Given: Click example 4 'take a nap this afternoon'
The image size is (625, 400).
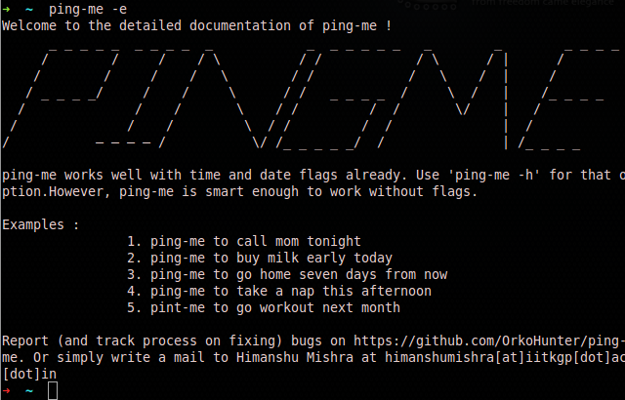Looking at the screenshot, I should coord(279,291).
